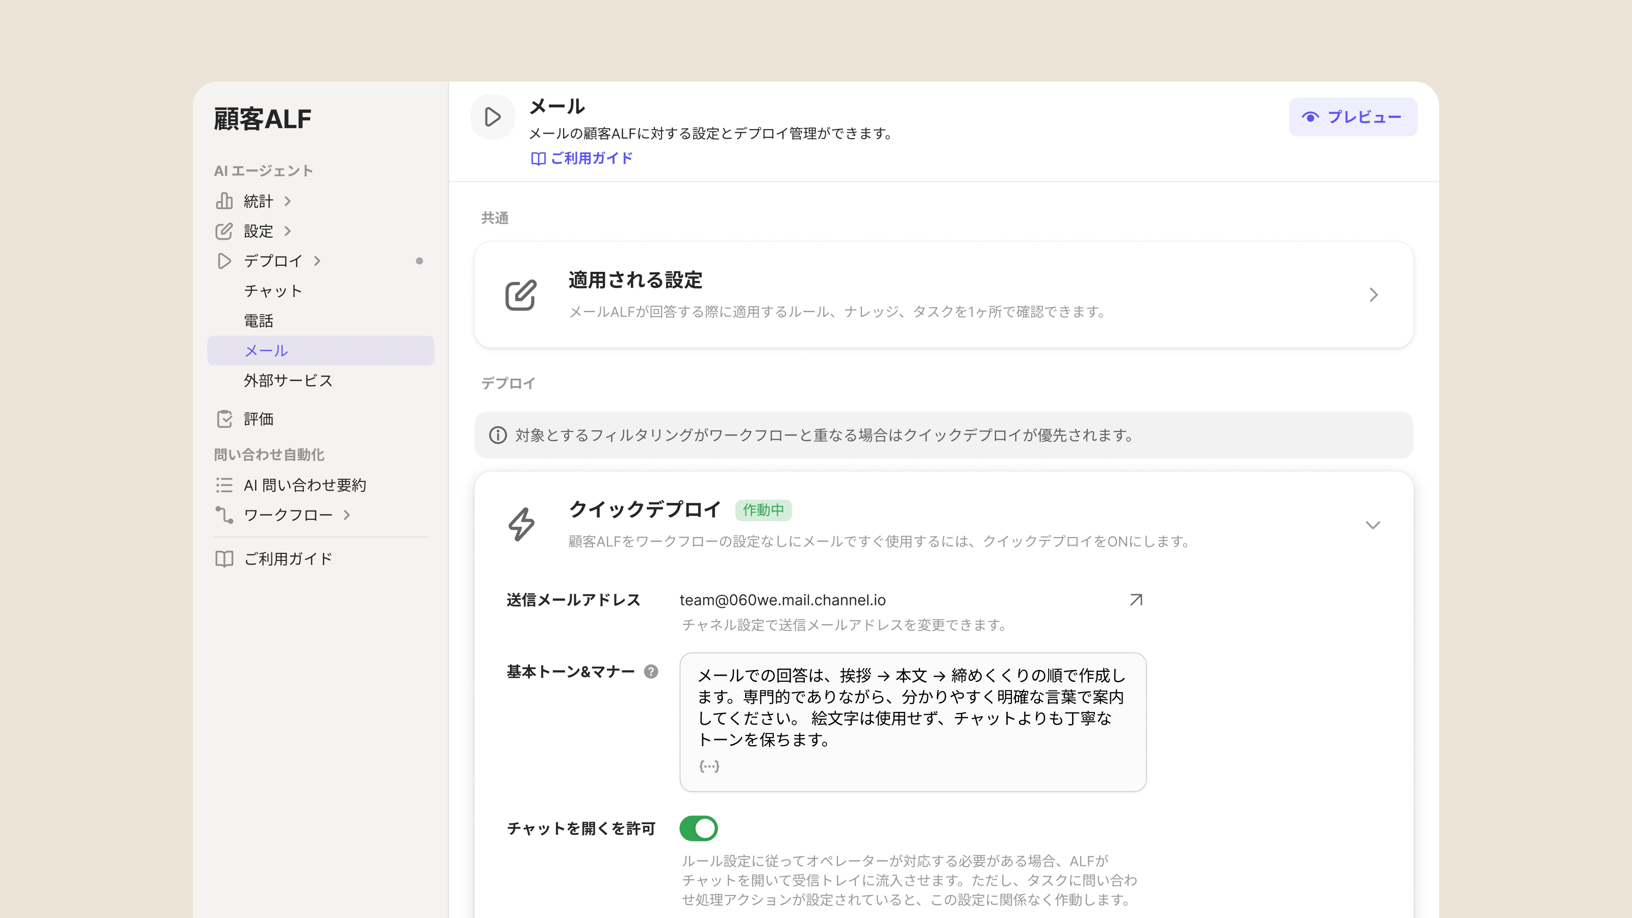
Task: Expand the ワークフロー submenu chevron
Action: coord(347,515)
